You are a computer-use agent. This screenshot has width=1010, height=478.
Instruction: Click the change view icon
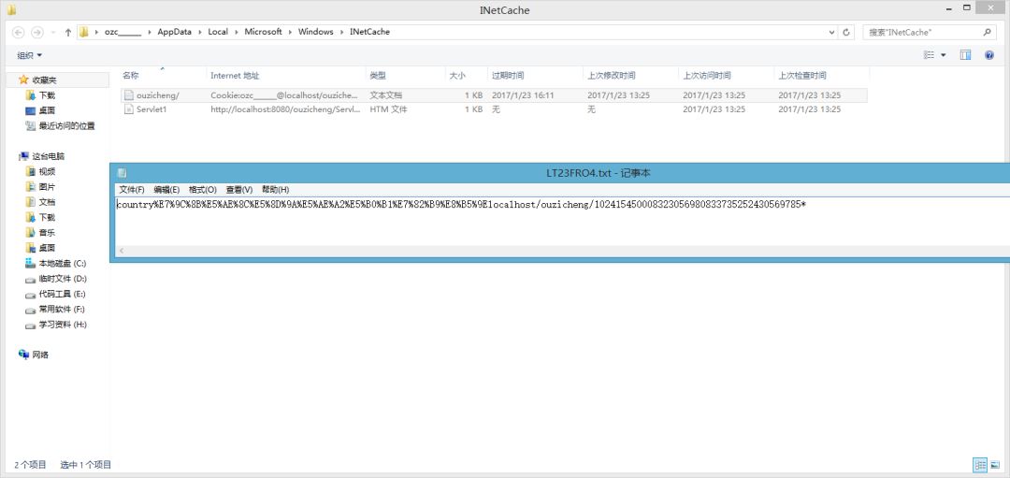pyautogui.click(x=929, y=55)
